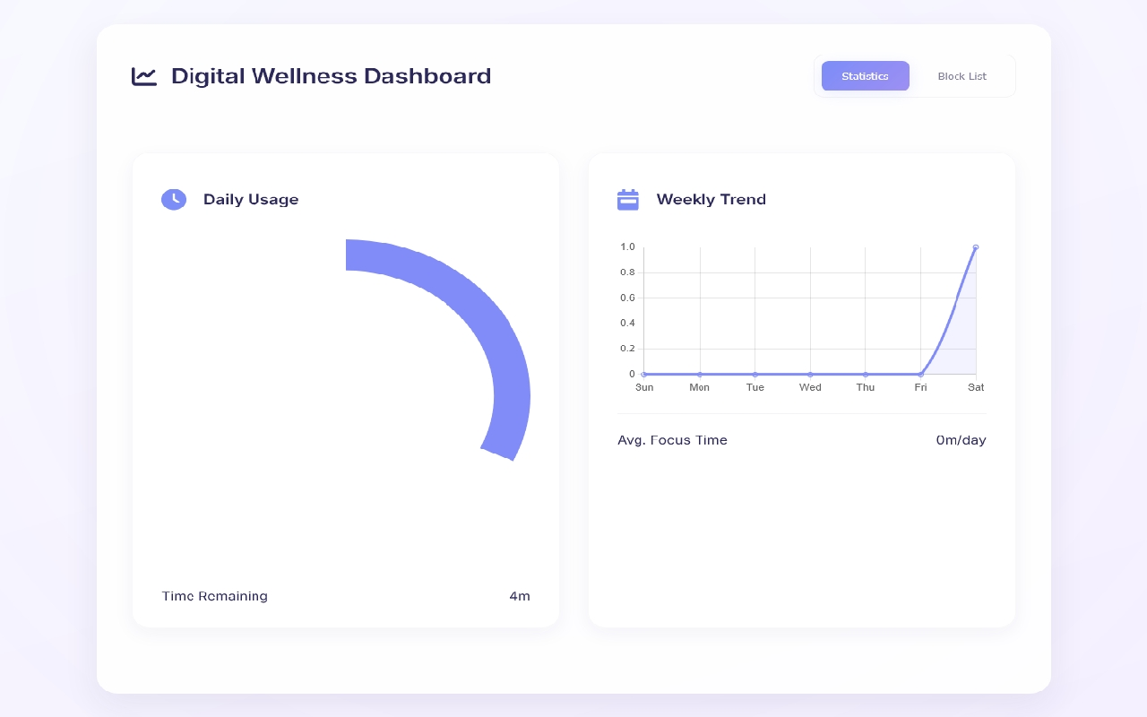Click the Mon data point on the trend line

(x=700, y=374)
